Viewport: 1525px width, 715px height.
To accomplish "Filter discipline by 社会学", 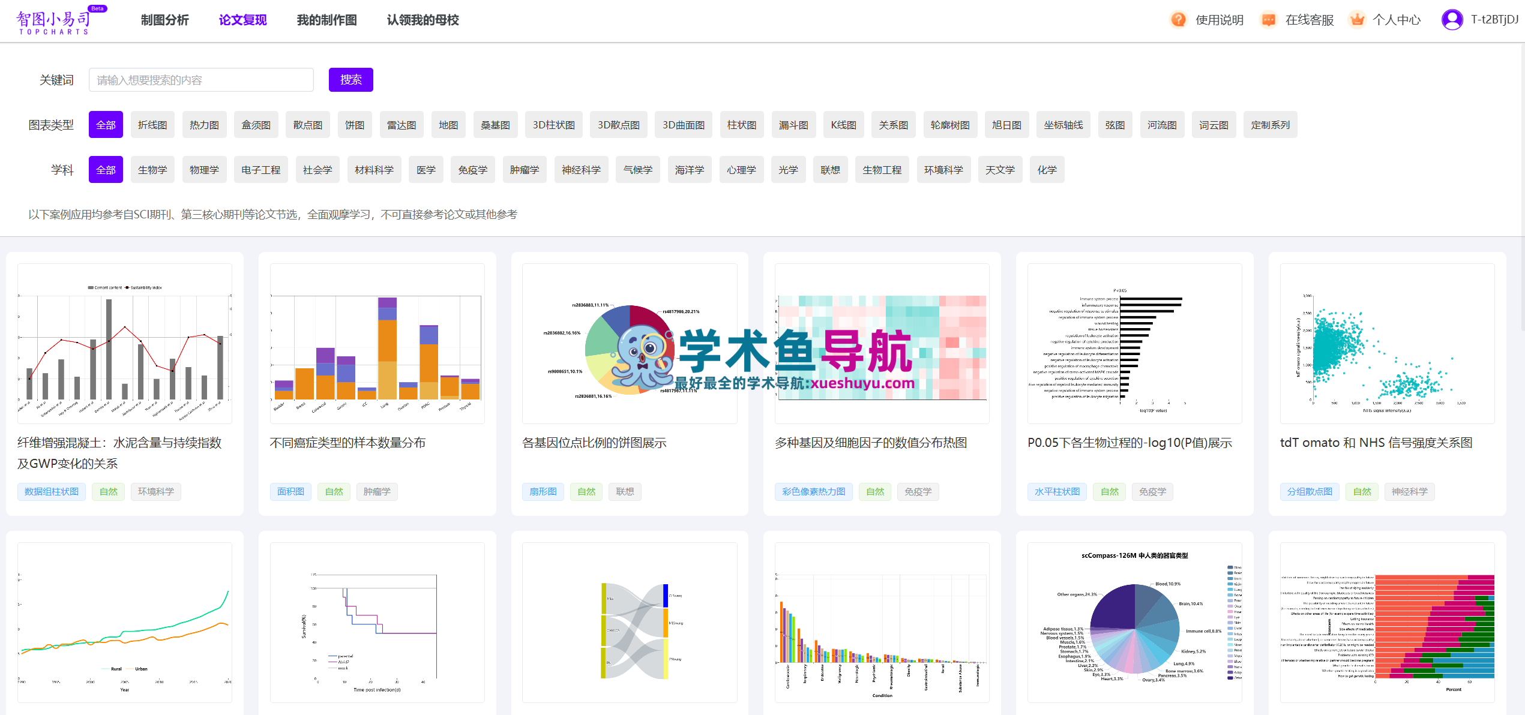I will (x=317, y=170).
